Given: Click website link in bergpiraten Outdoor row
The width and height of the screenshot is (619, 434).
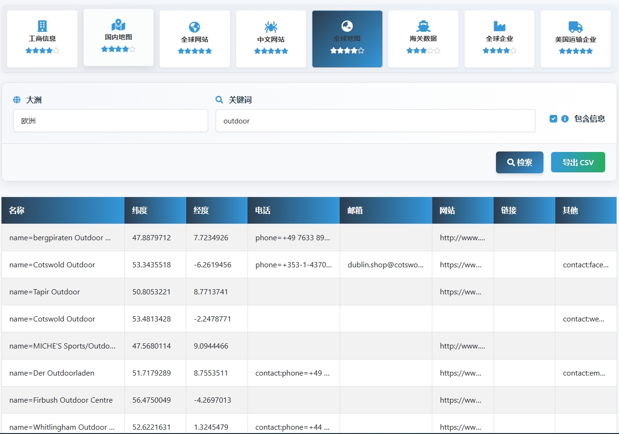Looking at the screenshot, I should [x=463, y=237].
